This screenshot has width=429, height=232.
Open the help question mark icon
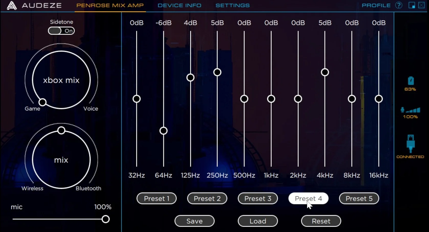[399, 5]
